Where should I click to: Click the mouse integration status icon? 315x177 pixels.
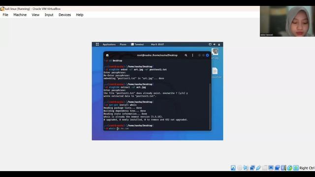coord(289,168)
